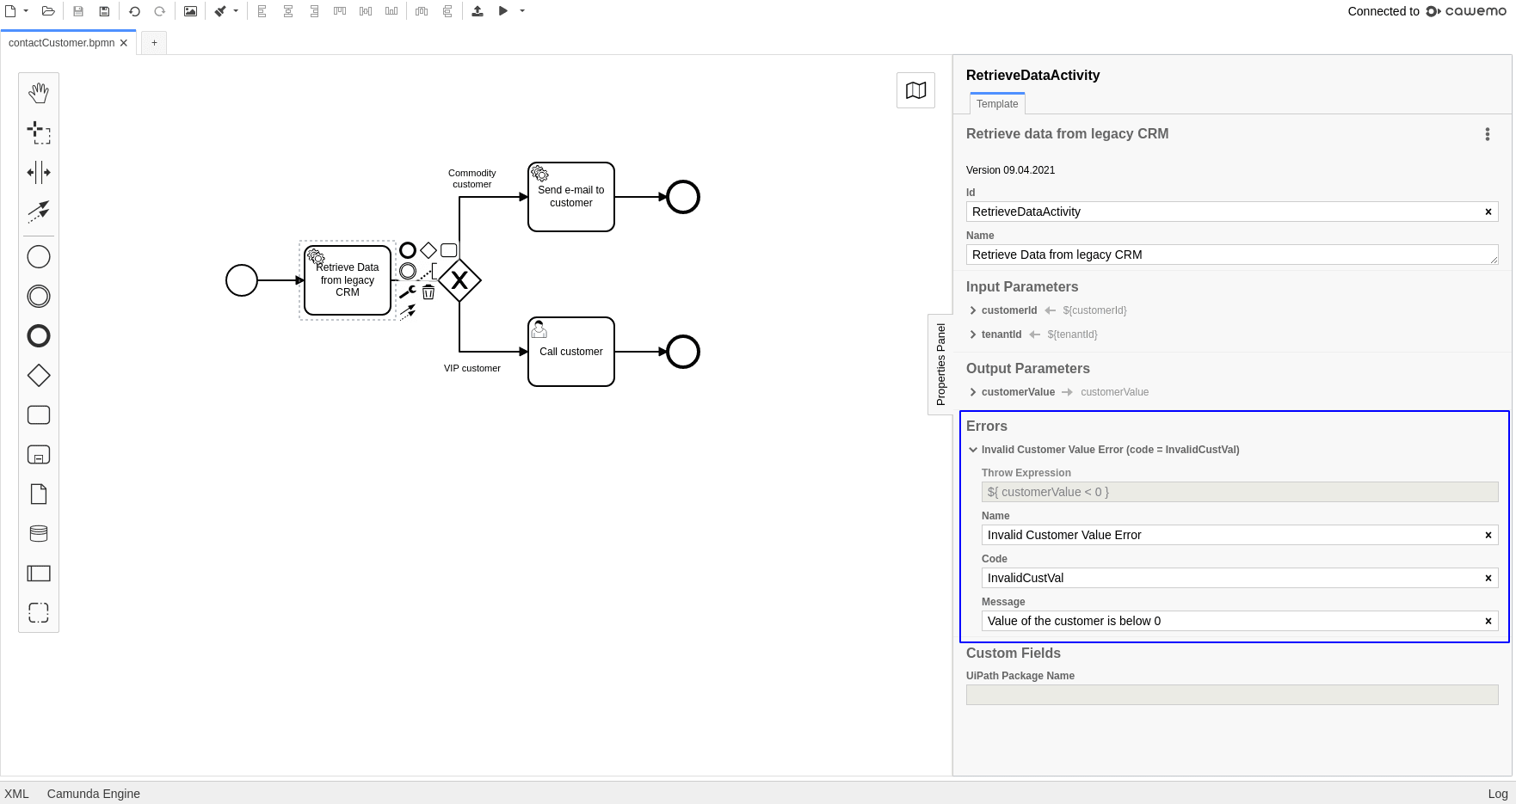Select the Call customer user task
Screen dimensions: 1516x804
571,352
